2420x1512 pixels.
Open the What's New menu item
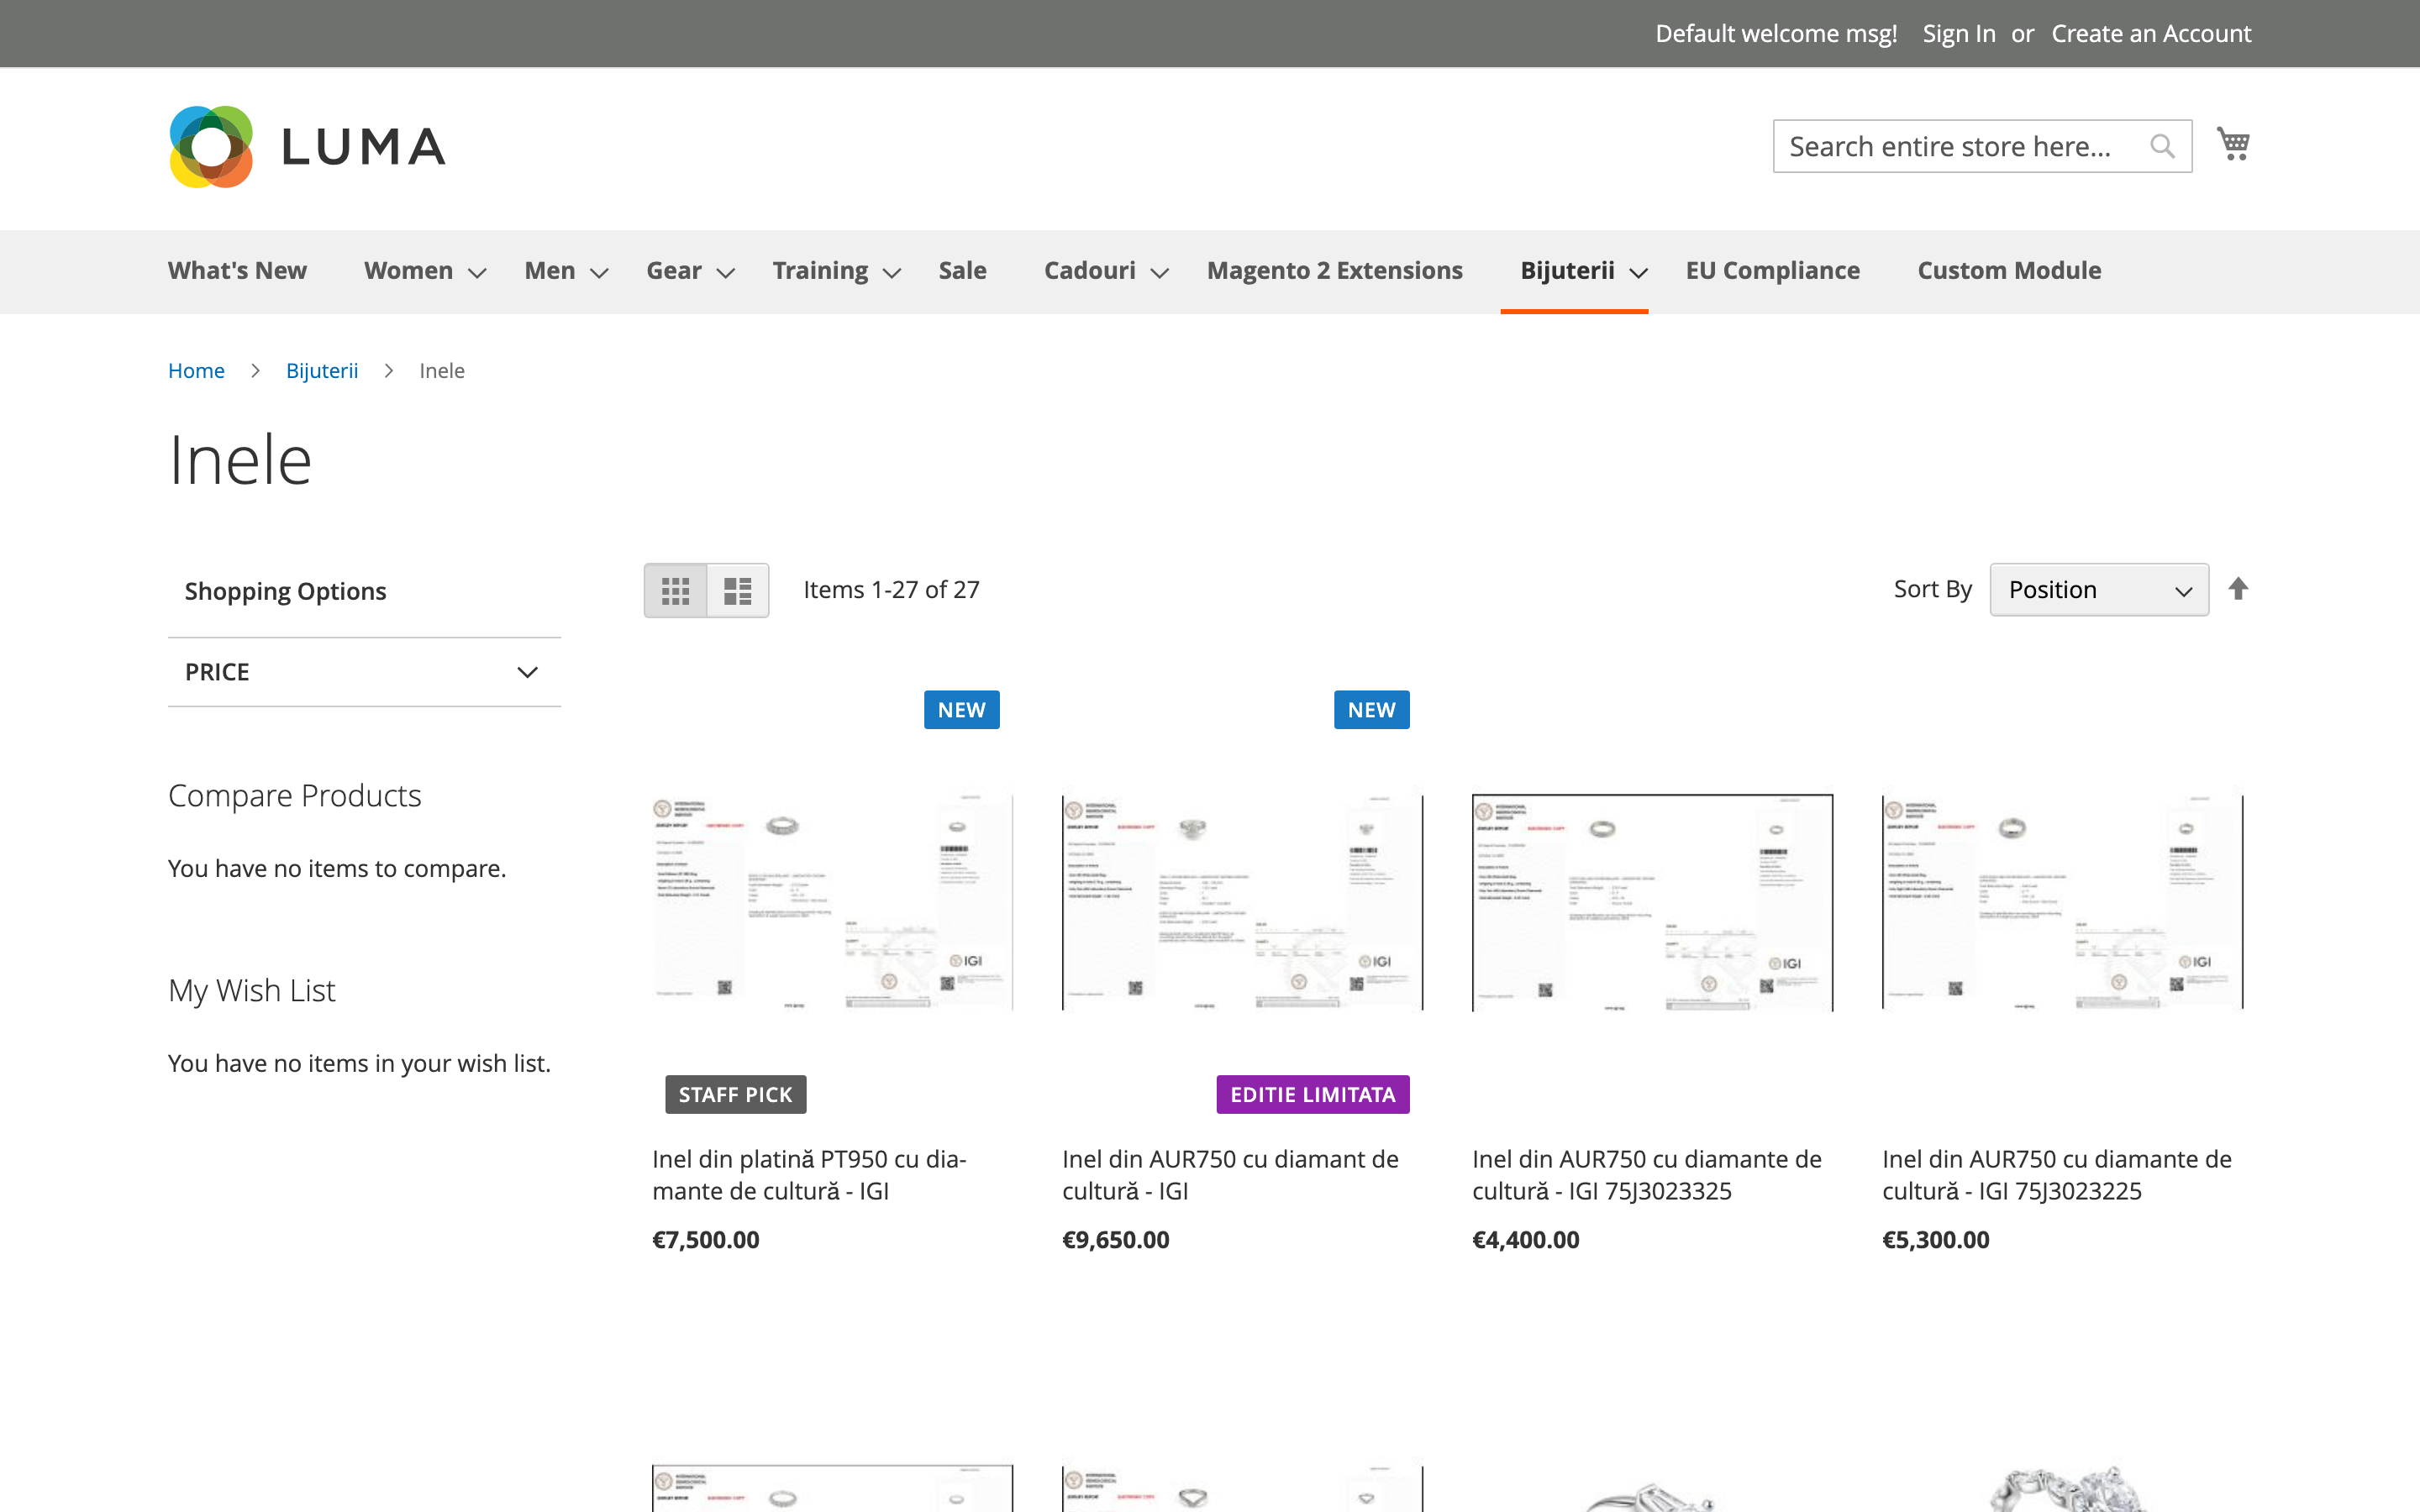(237, 271)
